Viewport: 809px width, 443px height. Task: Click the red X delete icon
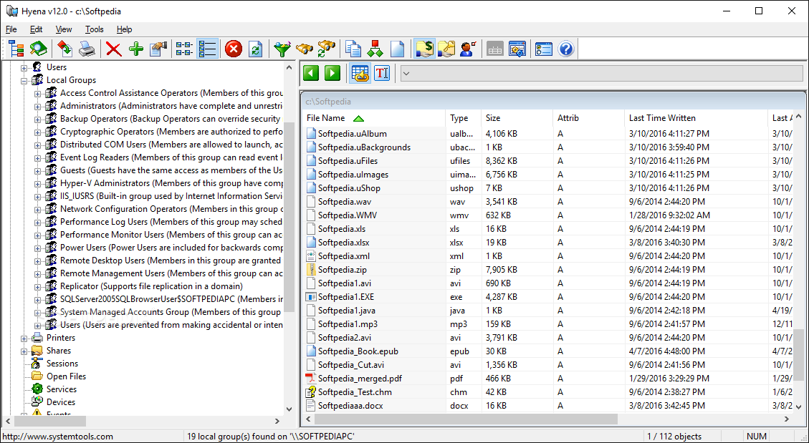(113, 49)
